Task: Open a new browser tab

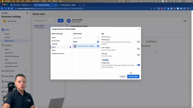Action: tap(84, 5)
